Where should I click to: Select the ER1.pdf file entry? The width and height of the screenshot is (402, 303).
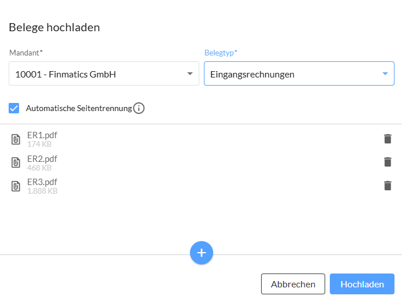(201, 139)
